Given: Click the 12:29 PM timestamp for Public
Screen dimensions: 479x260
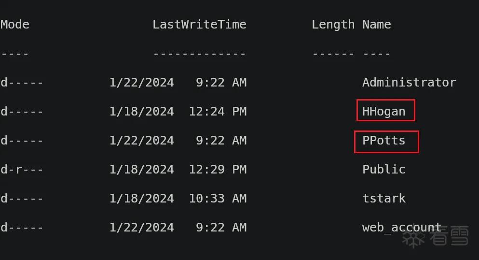Looking at the screenshot, I should pos(218,169).
